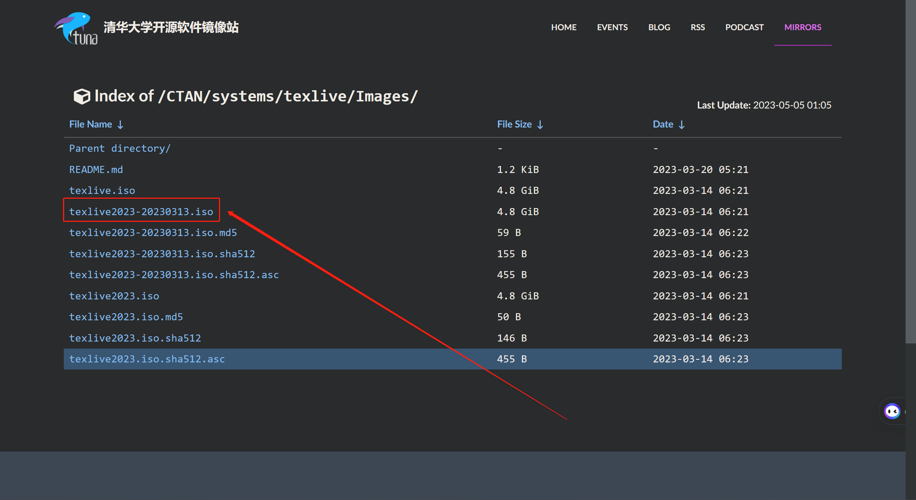Go to the BLOG page
916x500 pixels.
[x=659, y=27]
